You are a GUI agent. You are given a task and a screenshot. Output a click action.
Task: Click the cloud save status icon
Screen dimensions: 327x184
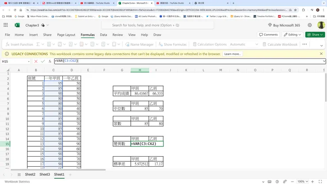43,25
